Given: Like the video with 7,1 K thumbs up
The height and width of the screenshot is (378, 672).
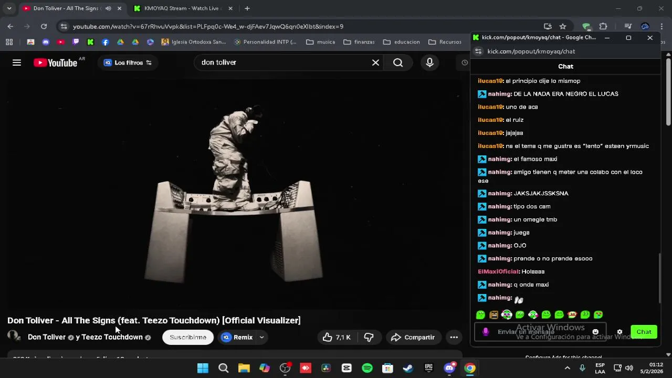Looking at the screenshot, I should coord(337,337).
